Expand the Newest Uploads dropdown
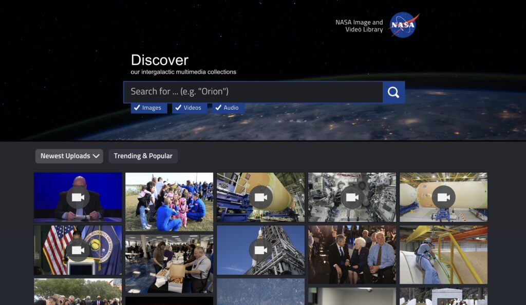526x305 pixels. point(69,156)
